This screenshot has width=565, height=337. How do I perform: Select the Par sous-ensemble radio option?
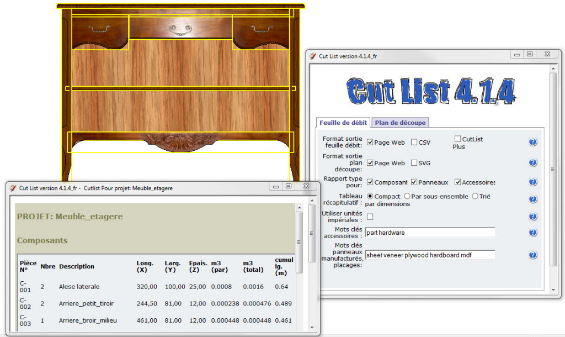407,196
